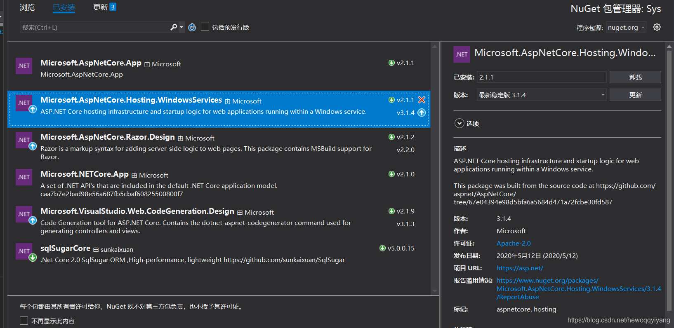Click the installed version field showing 2.1.1
Image resolution: width=674 pixels, height=328 pixels.
542,77
